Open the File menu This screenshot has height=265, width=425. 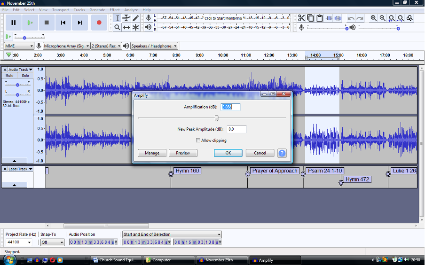coord(6,10)
